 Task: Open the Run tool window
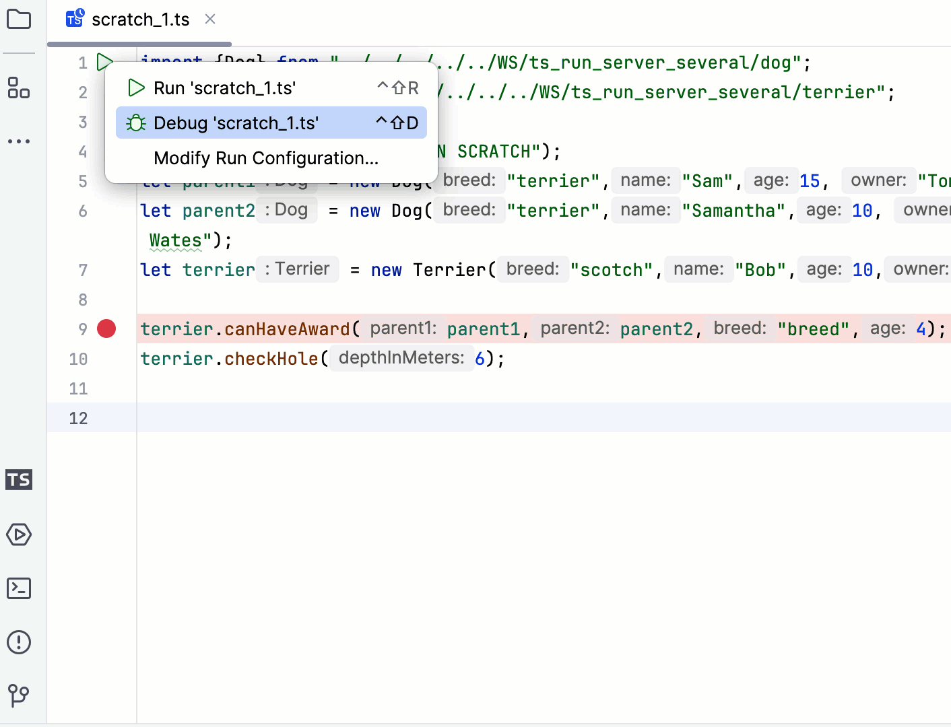click(x=19, y=534)
